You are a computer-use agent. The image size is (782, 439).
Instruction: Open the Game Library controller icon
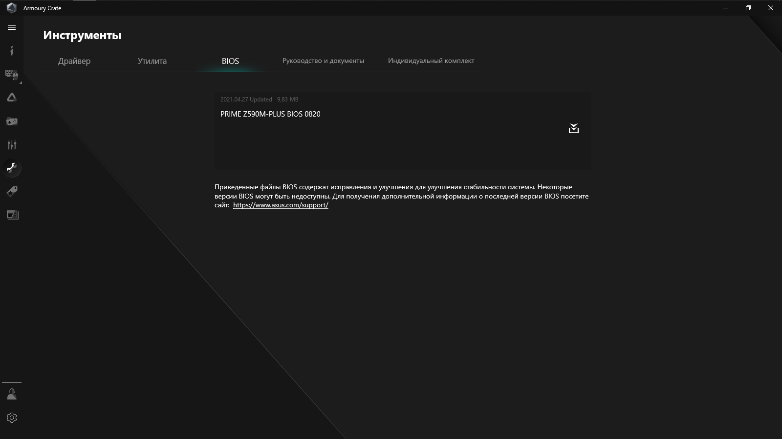point(12,121)
